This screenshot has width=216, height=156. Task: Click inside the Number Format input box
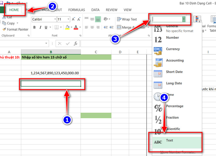tap(167, 19)
